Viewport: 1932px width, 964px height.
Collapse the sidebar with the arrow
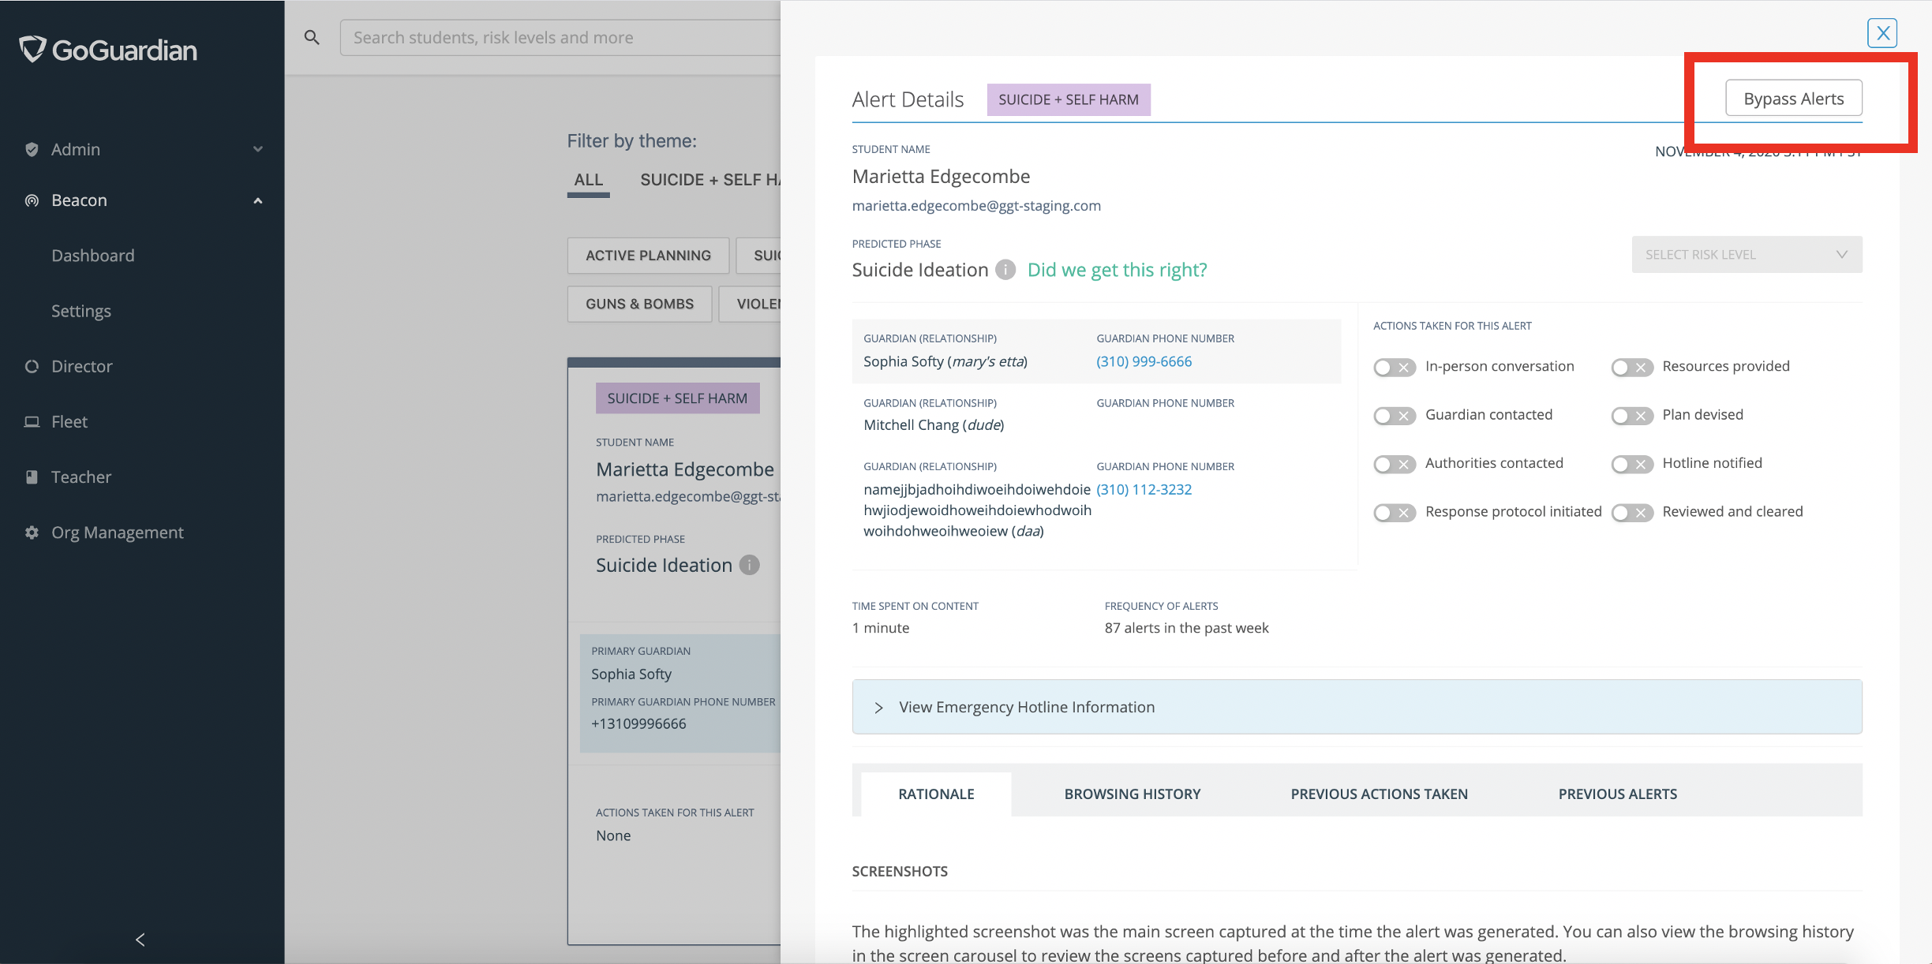[x=140, y=939]
